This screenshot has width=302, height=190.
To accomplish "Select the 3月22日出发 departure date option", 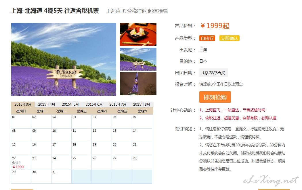I will tap(213, 73).
